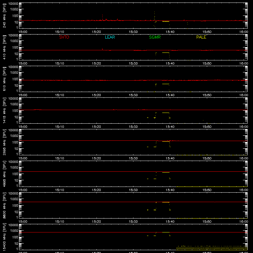Image resolution: width=253 pixels, height=253 pixels.
Task: Click the 10 value on 4995 MHz y-axis
Action: click(x=16, y=180)
